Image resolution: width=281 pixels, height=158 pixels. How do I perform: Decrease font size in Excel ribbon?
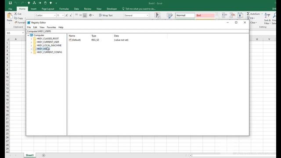coord(71,15)
